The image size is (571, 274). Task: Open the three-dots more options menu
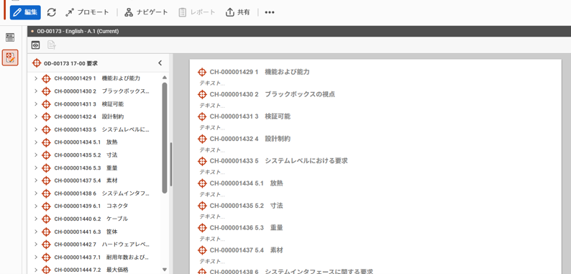(x=270, y=12)
